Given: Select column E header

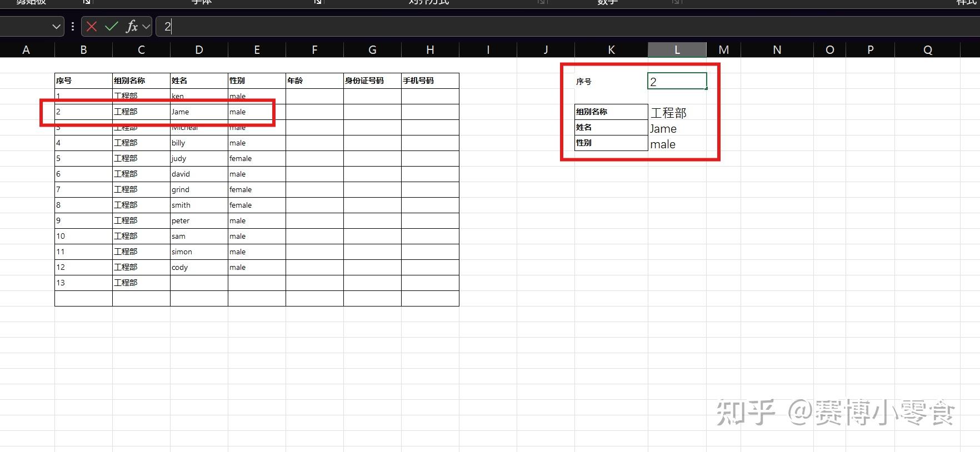Looking at the screenshot, I should (x=257, y=50).
